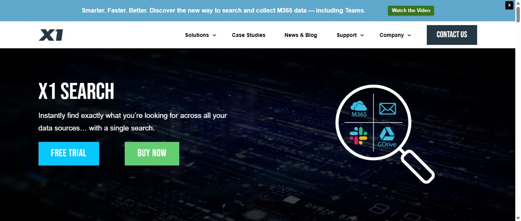Image resolution: width=521 pixels, height=221 pixels.
Task: Expand the Support dropdown chevron
Action: pyautogui.click(x=362, y=35)
